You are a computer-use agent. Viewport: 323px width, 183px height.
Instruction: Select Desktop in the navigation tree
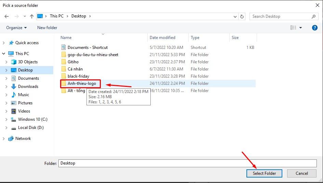tap(25, 70)
